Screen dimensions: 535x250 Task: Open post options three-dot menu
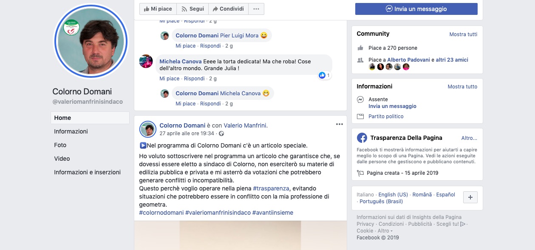[339, 124]
